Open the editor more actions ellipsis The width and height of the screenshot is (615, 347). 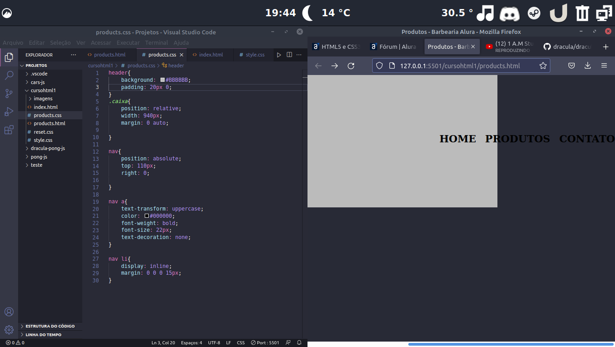click(299, 55)
